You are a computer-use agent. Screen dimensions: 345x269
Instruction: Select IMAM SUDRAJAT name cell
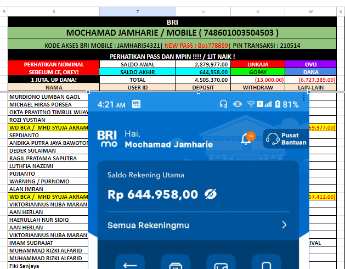48,243
